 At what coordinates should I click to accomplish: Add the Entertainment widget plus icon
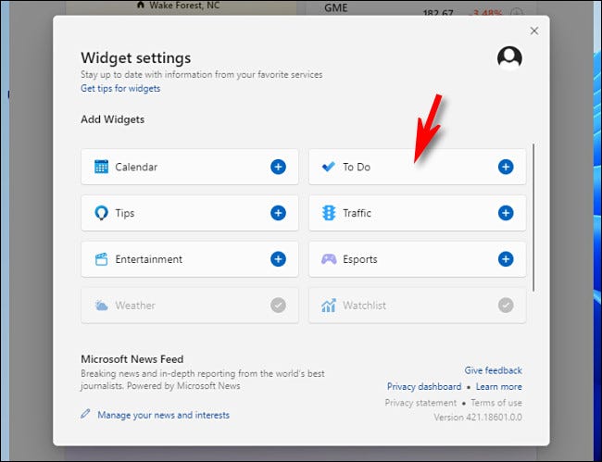(278, 259)
